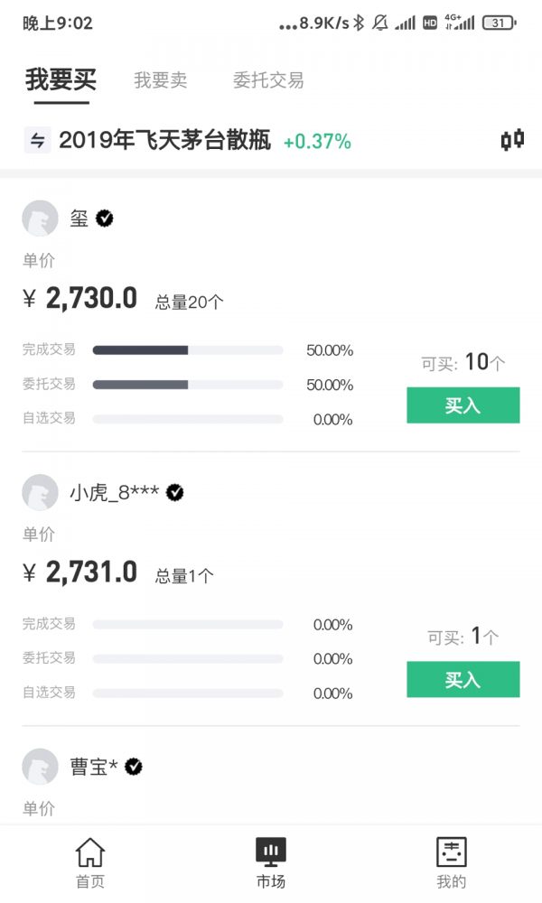The height and width of the screenshot is (903, 542).
Task: Click 曹宝*'s verified checkmark icon
Action: (x=132, y=766)
